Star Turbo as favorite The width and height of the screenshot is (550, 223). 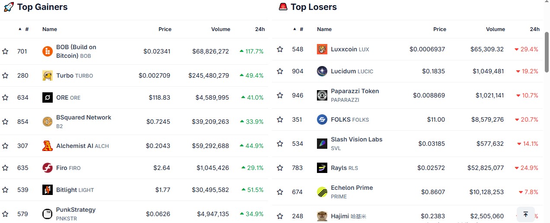(x=5, y=75)
